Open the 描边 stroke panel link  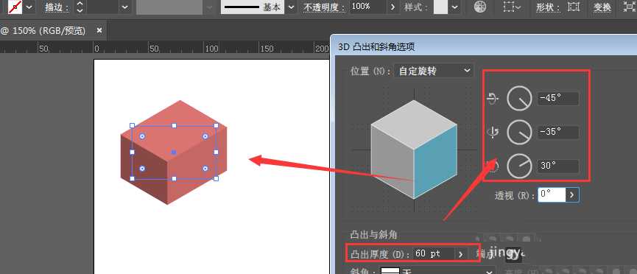[x=57, y=7]
